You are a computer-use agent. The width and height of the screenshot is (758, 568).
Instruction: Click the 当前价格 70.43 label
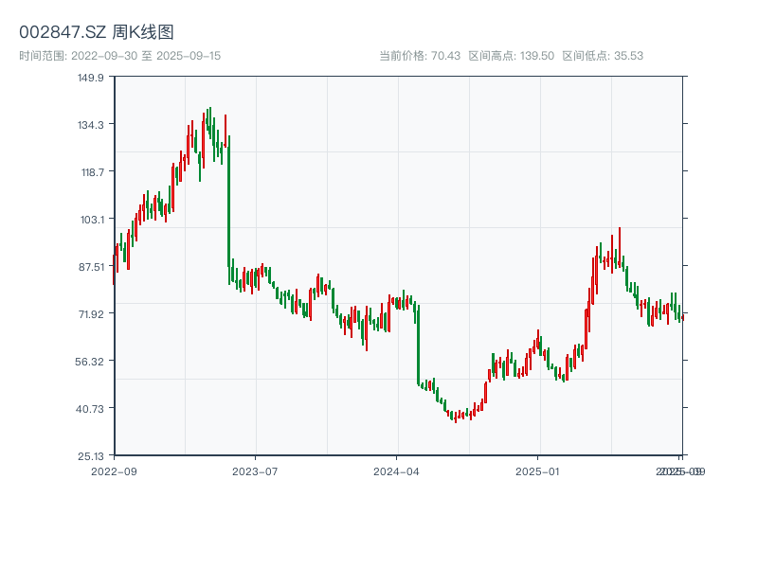[x=420, y=56]
